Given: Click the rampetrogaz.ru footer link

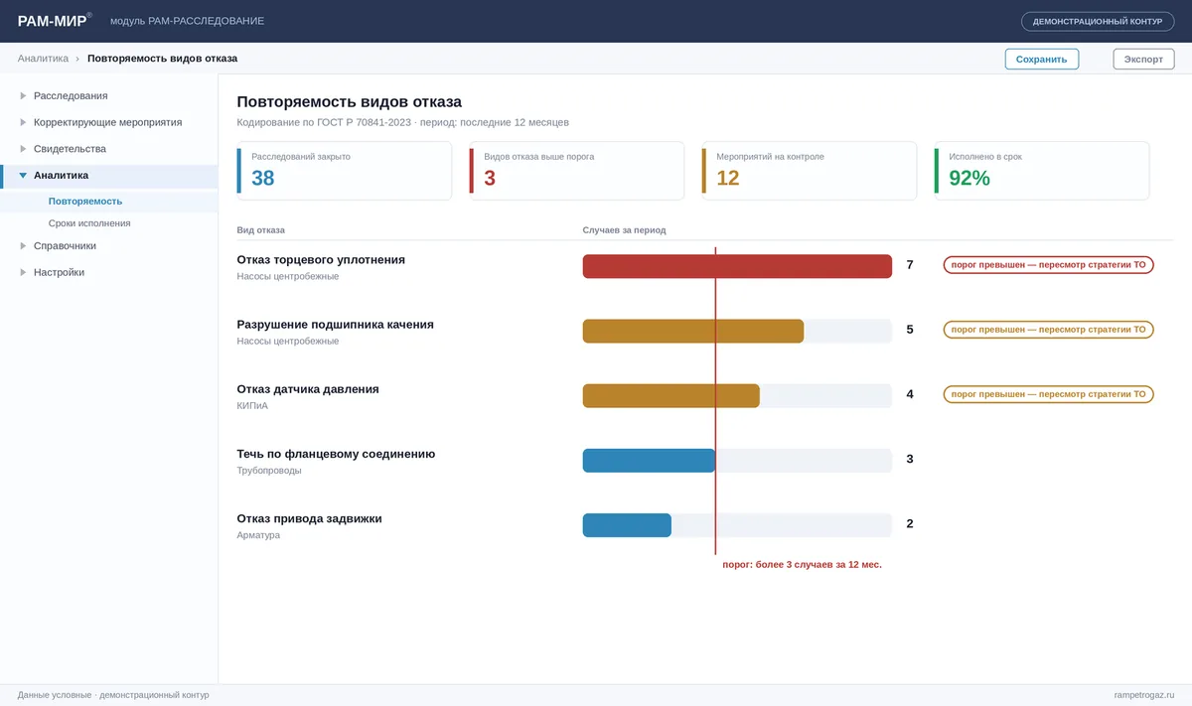Looking at the screenshot, I should (1144, 695).
